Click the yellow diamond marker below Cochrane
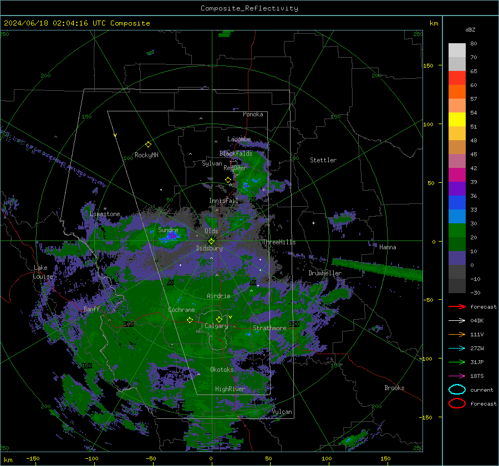The width and height of the screenshot is (499, 466). (190, 320)
